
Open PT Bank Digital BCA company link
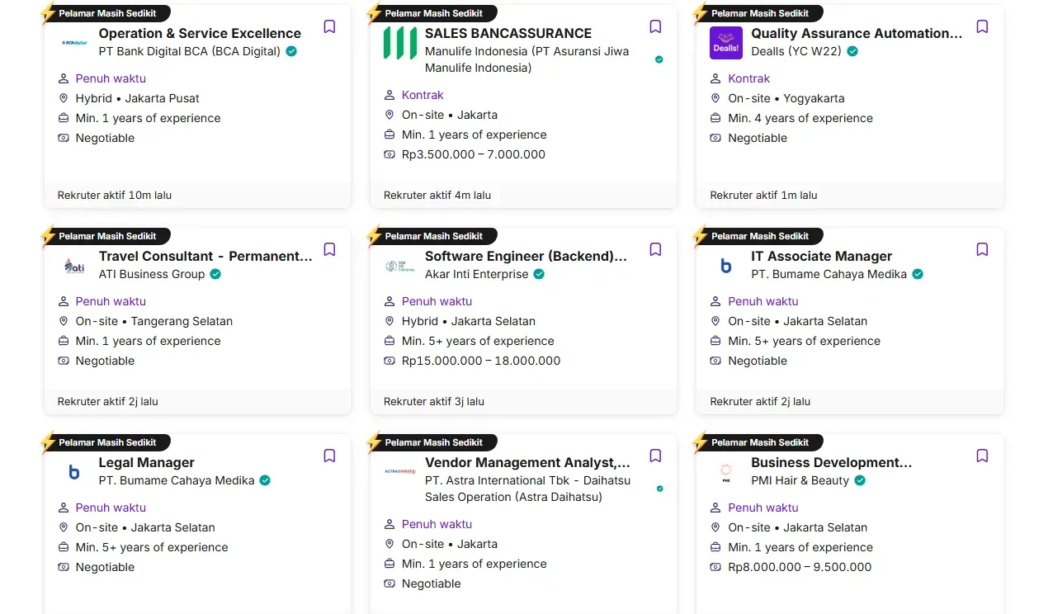[190, 51]
